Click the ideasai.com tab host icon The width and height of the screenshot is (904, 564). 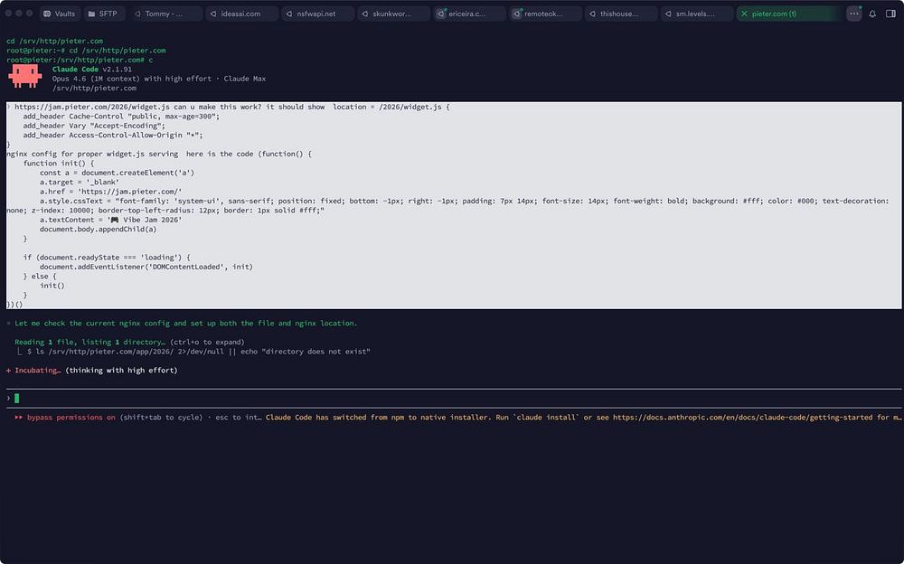pyautogui.click(x=213, y=14)
